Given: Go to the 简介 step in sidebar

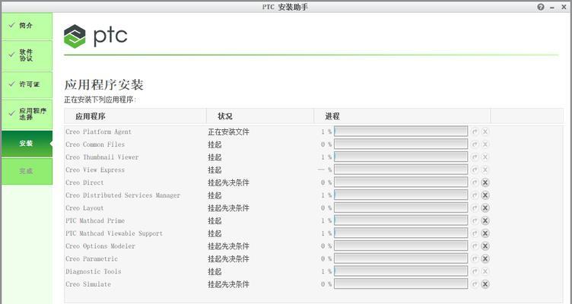Looking at the screenshot, I should coord(27,26).
